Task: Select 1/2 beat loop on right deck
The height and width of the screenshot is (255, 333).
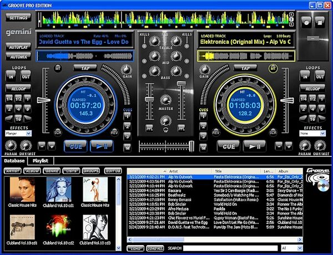Action: [x=312, y=99]
